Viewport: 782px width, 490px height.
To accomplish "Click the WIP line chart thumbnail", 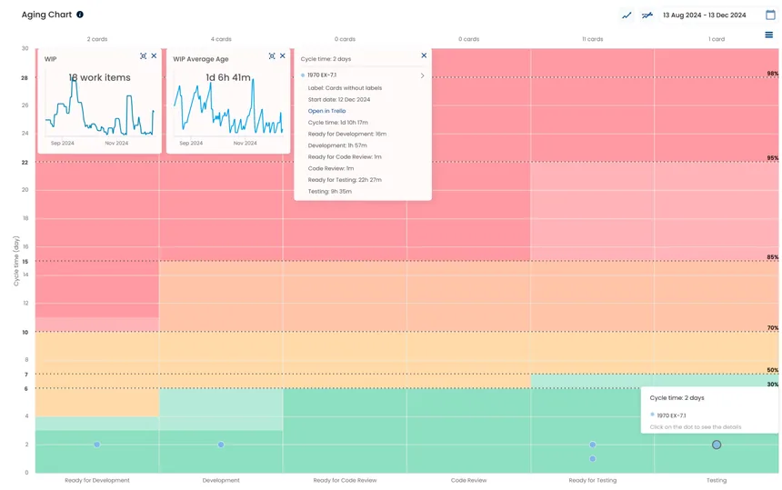I will (x=99, y=107).
